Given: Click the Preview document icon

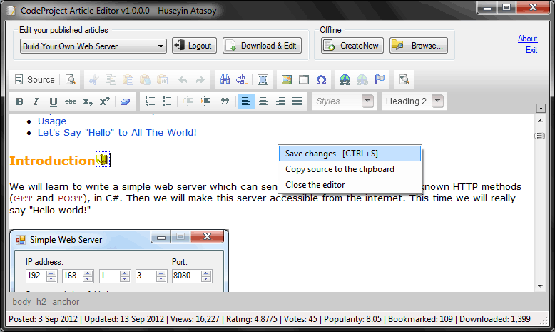Looking at the screenshot, I should click(x=71, y=79).
